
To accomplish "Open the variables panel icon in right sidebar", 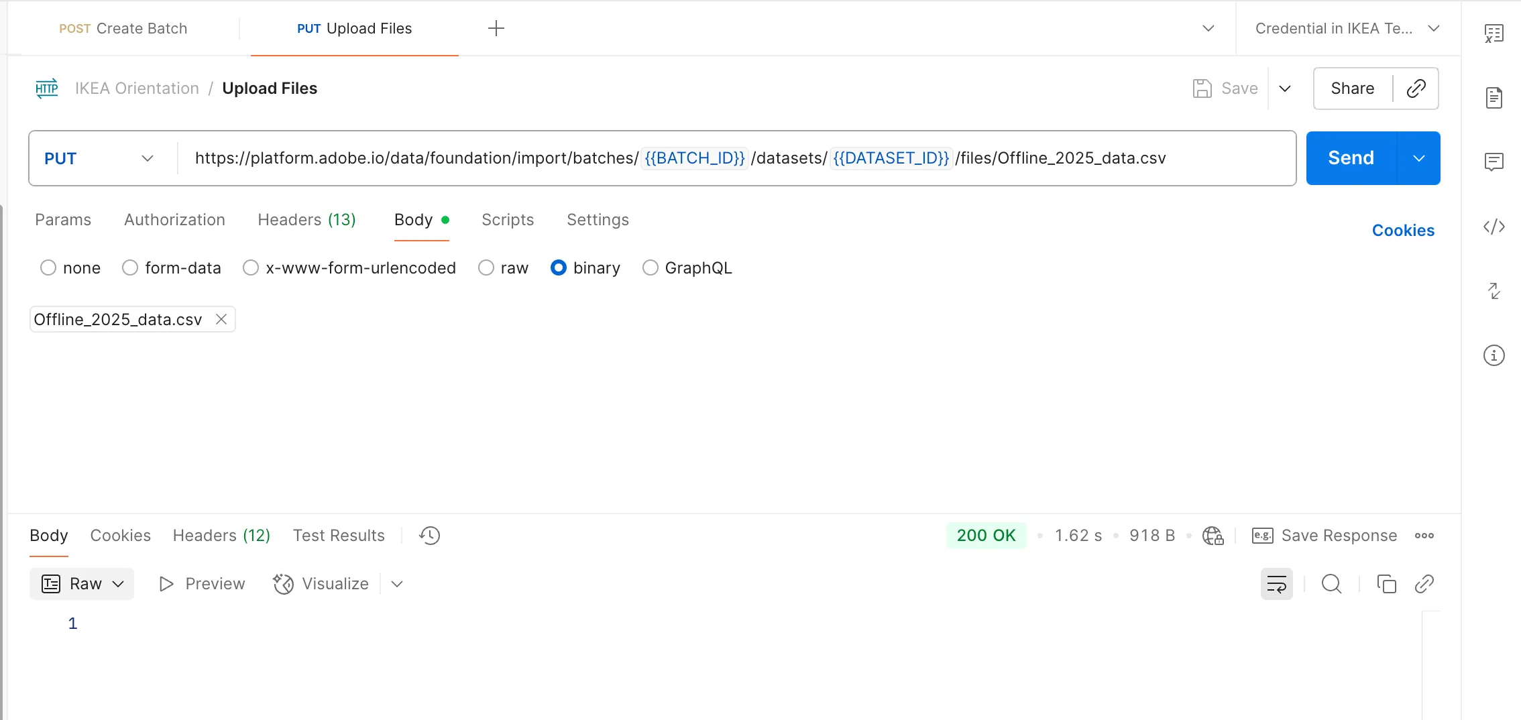I will click(x=1494, y=34).
